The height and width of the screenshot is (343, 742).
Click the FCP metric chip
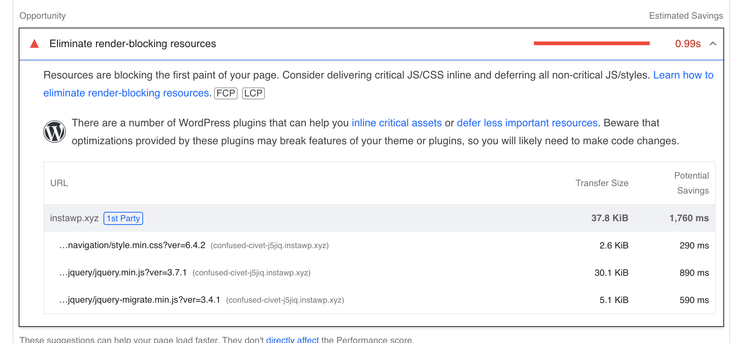pyautogui.click(x=225, y=93)
